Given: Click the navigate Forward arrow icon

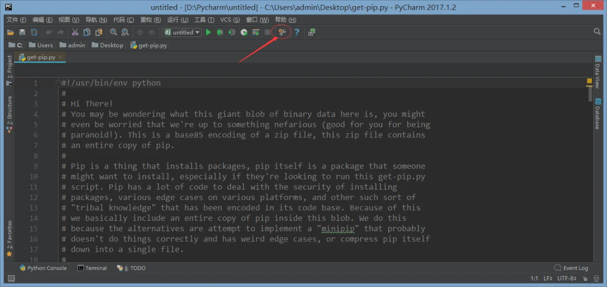Looking at the screenshot, I should (152, 32).
